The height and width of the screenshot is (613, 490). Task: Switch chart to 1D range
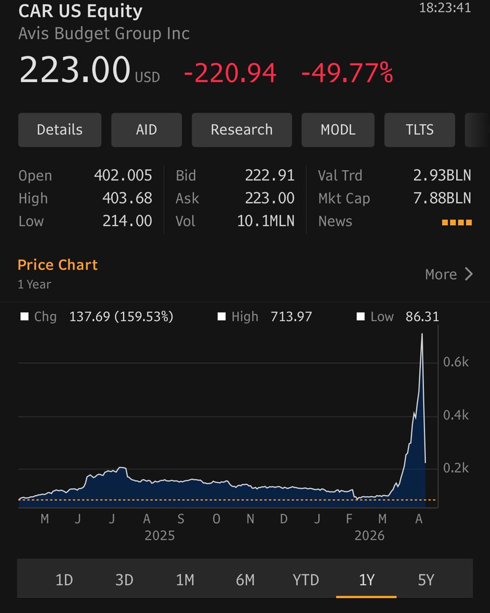[x=64, y=580]
